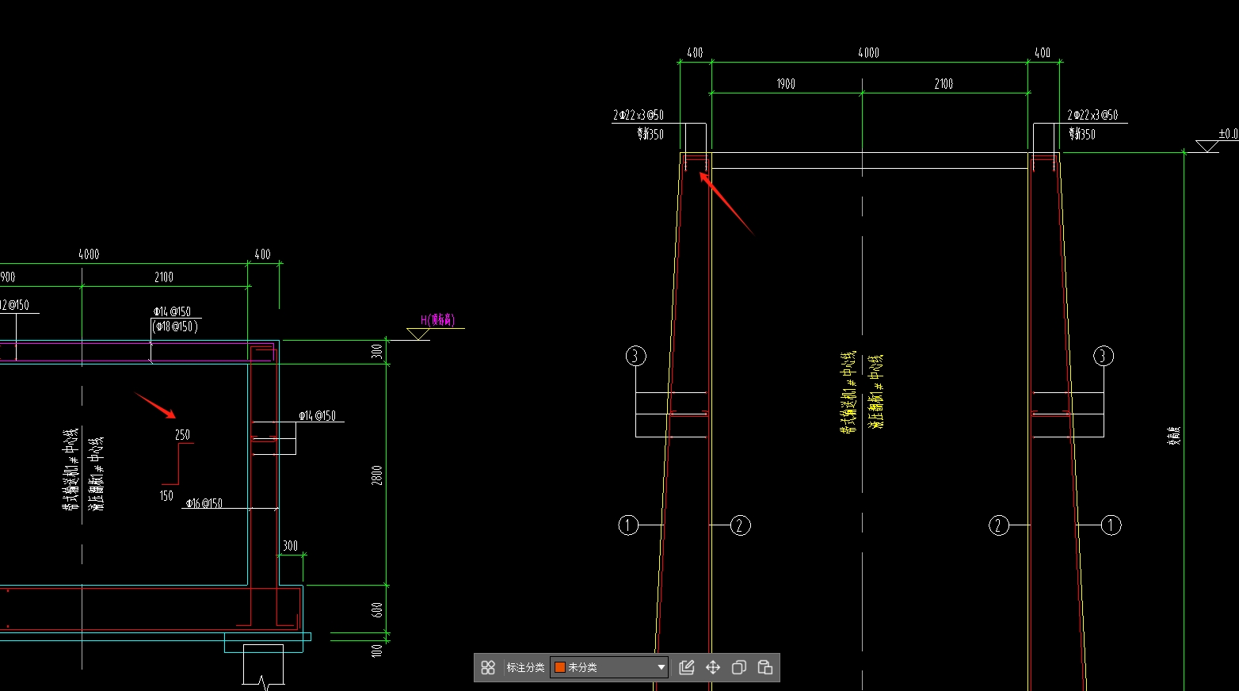
Task: Select the 250 rebar length label
Action: 182,435
